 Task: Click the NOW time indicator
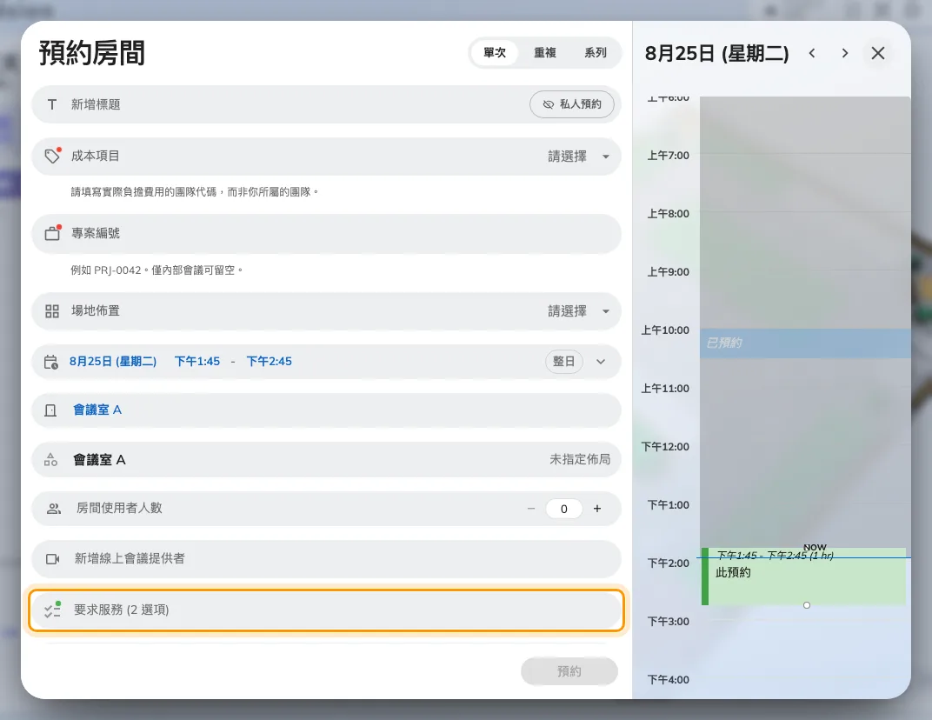click(x=815, y=548)
